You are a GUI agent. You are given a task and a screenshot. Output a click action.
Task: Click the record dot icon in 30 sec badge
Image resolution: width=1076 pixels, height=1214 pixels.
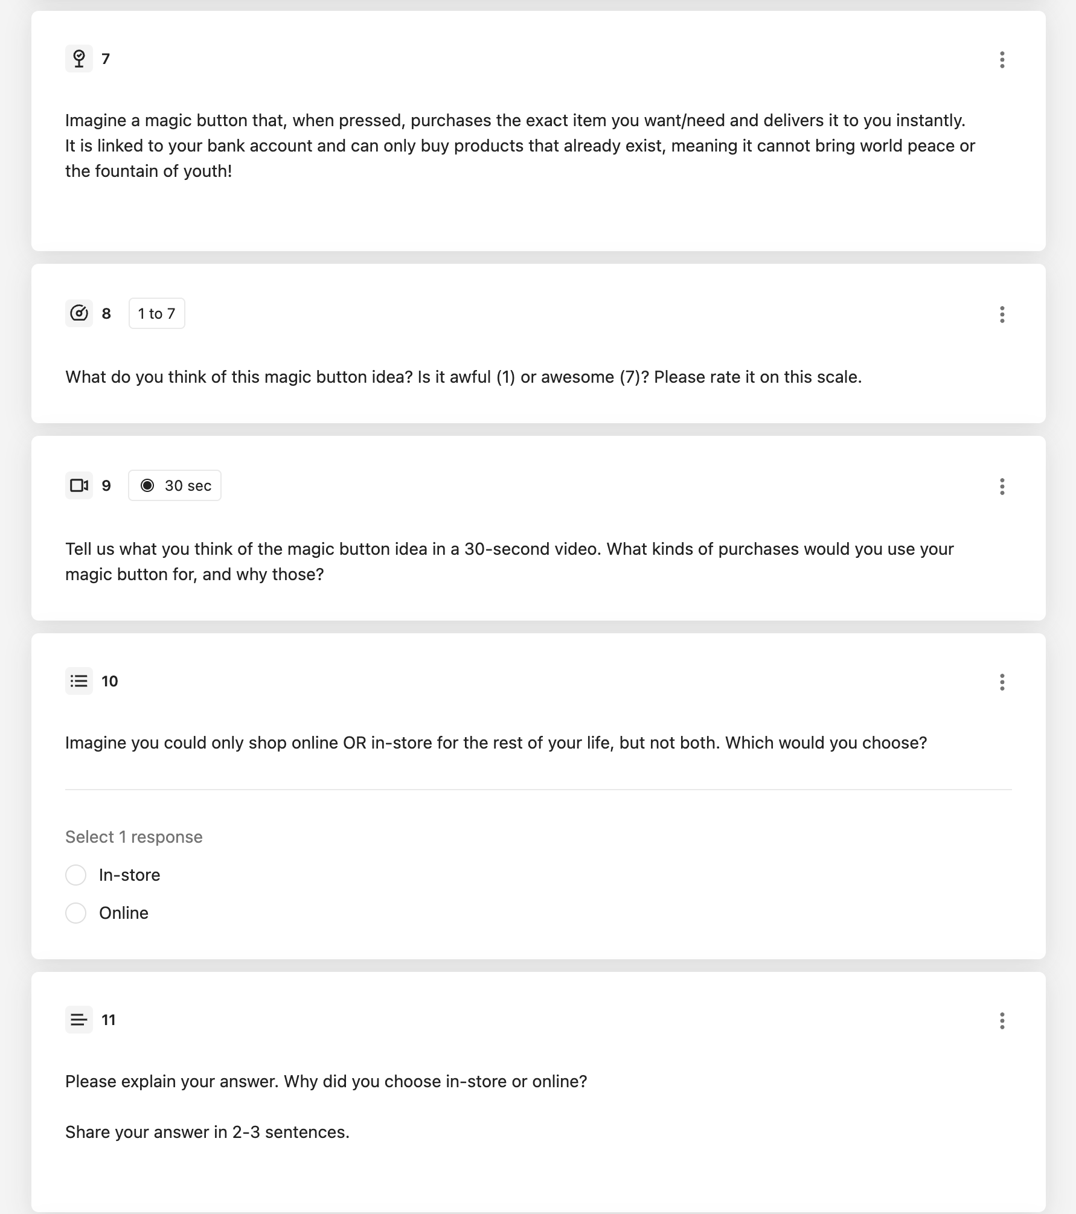coord(147,485)
